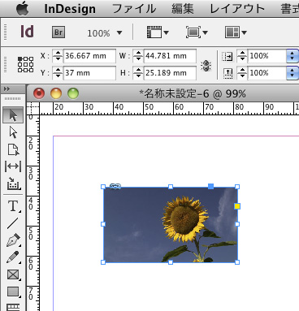The width and height of the screenshot is (299, 311).
Task: Click the left-middle frame handle
Action: tap(103, 224)
